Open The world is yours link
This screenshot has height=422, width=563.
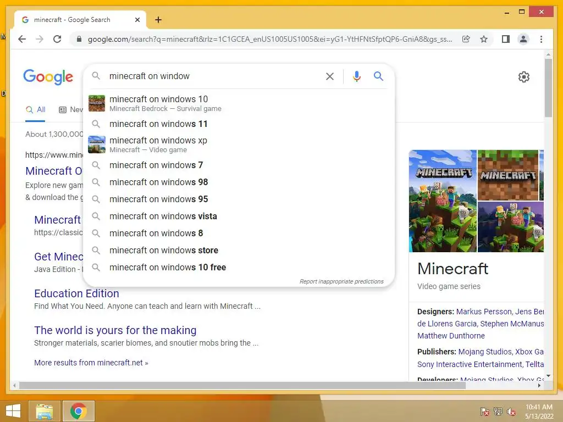click(115, 330)
